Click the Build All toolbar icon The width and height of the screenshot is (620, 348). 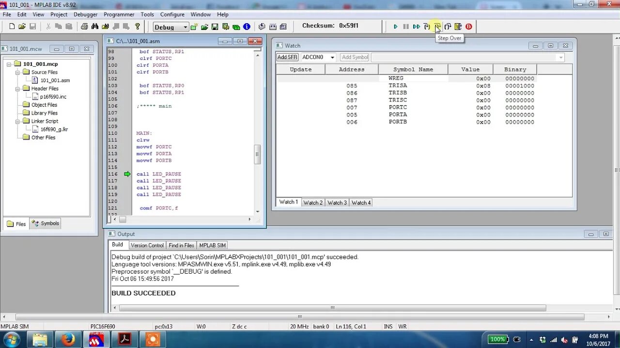pyautogui.click(x=273, y=27)
